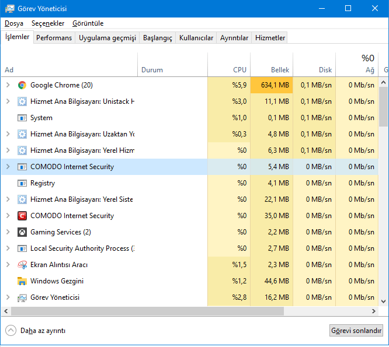Click the Google Chrome process icon

tap(22, 85)
